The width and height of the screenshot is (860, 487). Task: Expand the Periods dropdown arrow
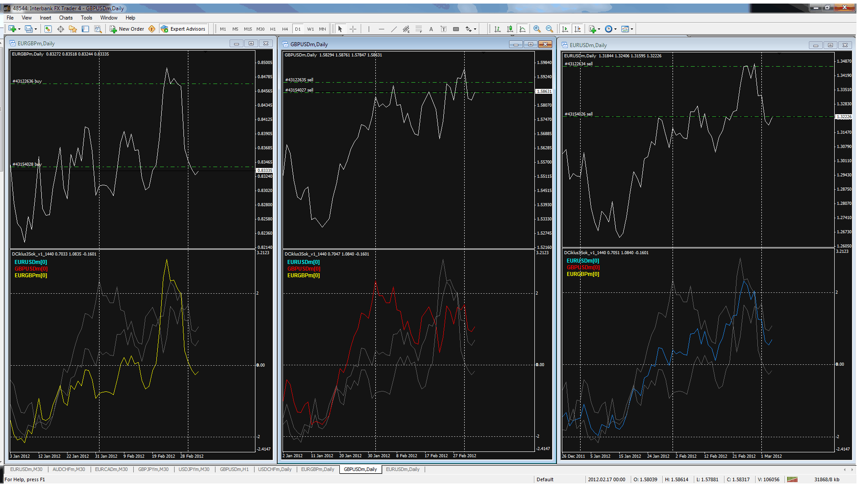click(616, 29)
